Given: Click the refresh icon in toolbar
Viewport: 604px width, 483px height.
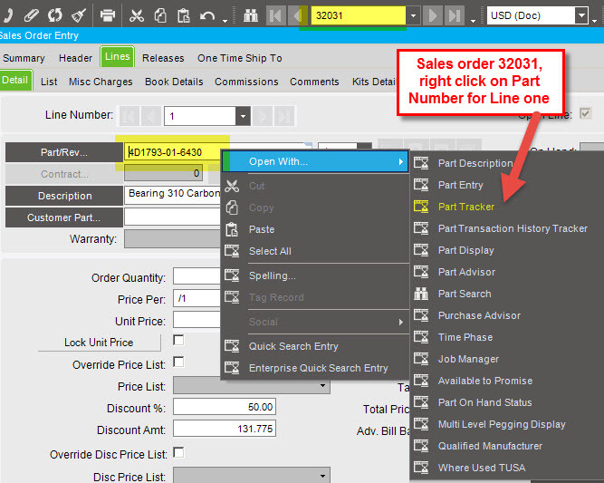Looking at the screenshot, I should point(54,15).
